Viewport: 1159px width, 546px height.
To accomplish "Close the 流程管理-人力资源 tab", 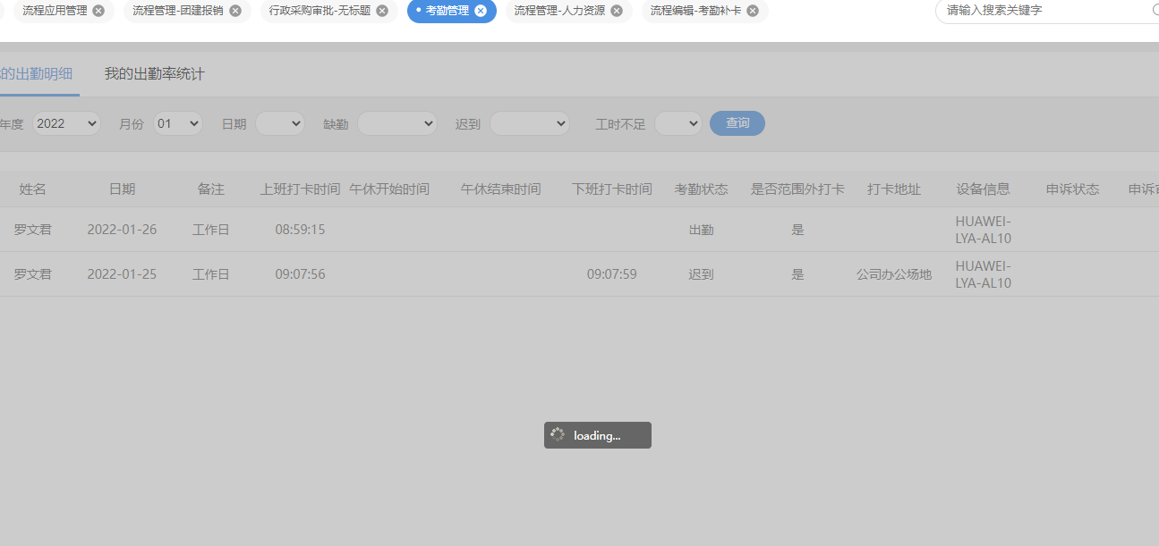I will tap(617, 11).
